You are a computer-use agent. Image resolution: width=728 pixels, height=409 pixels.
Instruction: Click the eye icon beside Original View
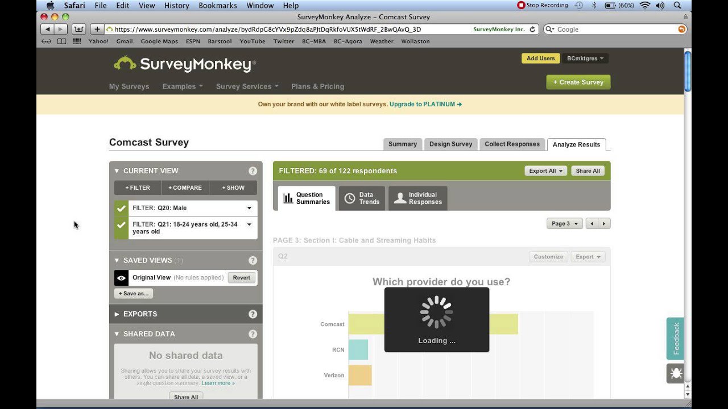click(x=121, y=278)
